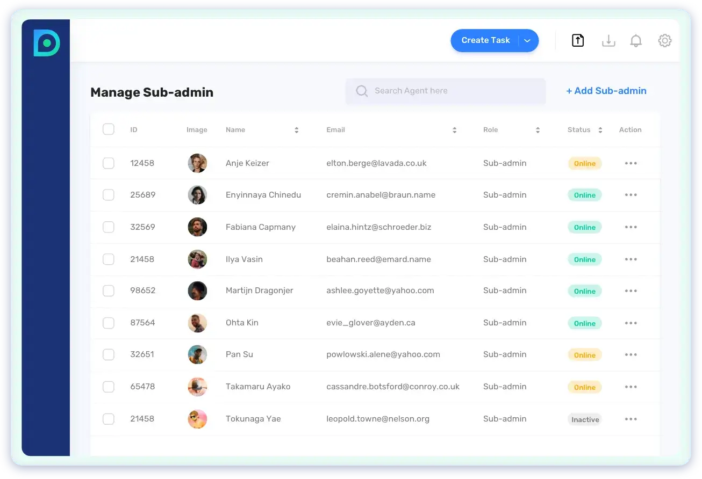This screenshot has width=702, height=479.
Task: Toggle the select-all checkbox in table header
Action: pos(109,129)
